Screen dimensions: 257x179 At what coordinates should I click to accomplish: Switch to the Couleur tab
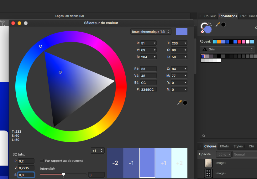point(210,16)
